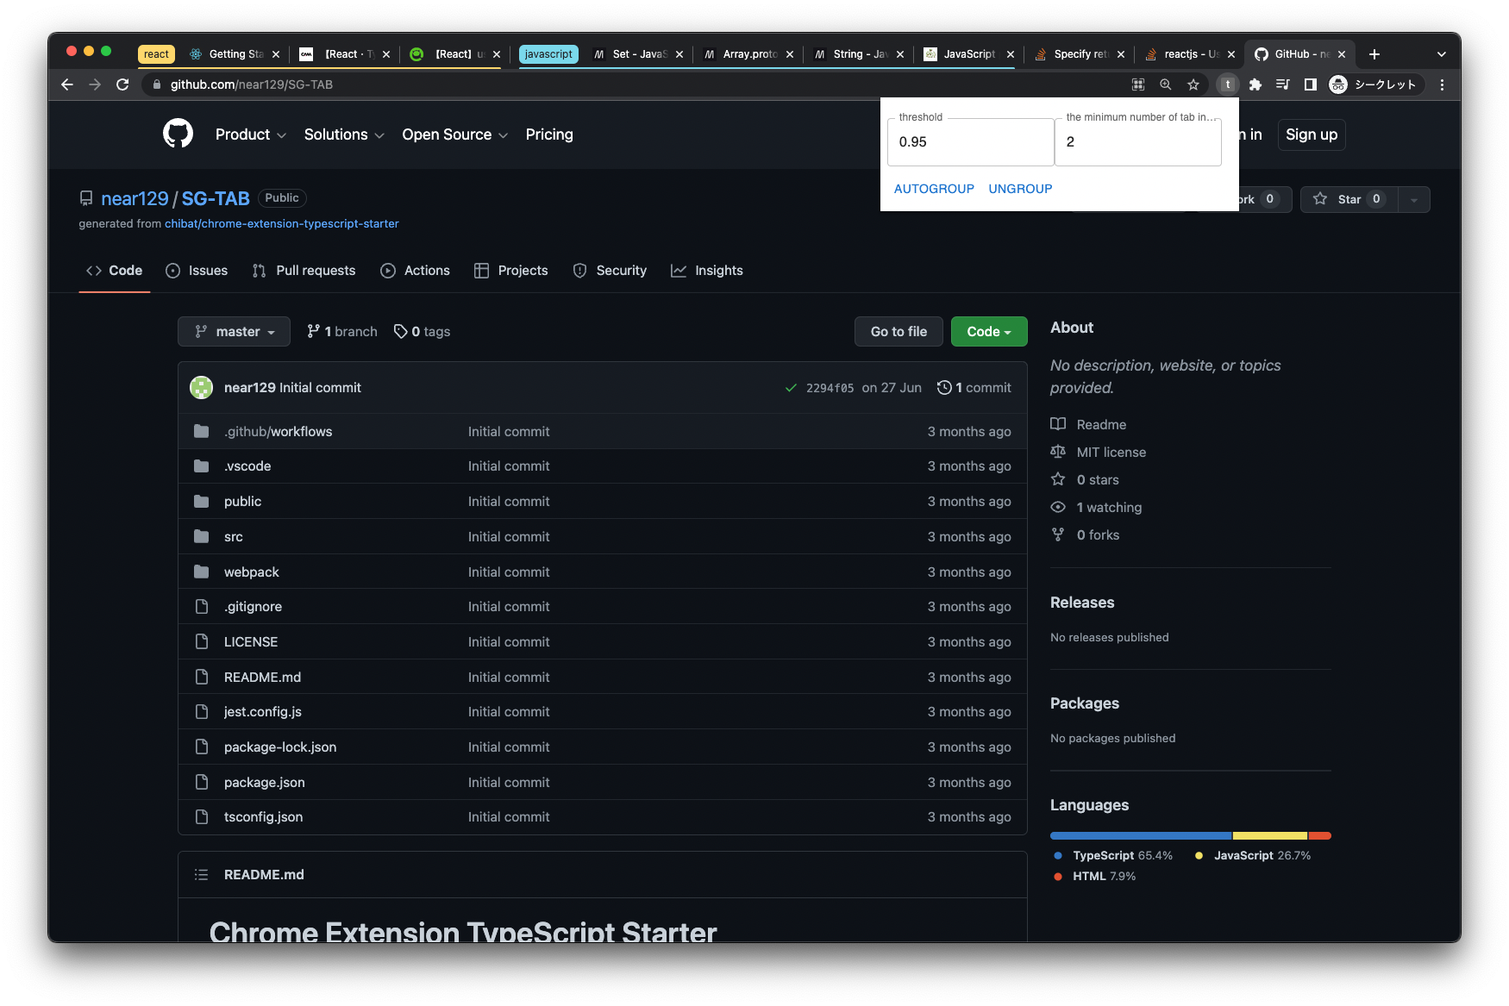Screen dimensions: 1509x1006
Task: Expand the Open Source header menu
Action: [x=454, y=134]
